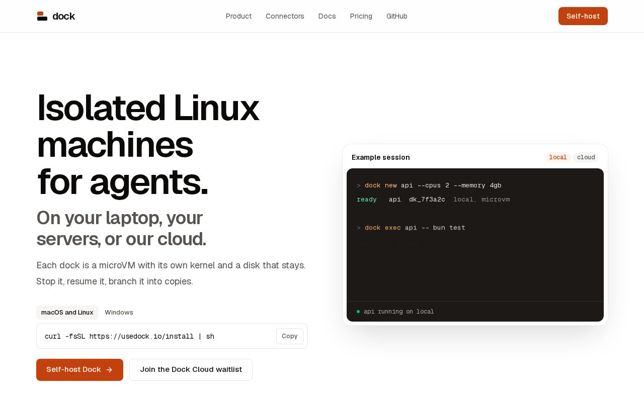Select the macOS and Linux tab
The width and height of the screenshot is (644, 402).
pos(67,313)
